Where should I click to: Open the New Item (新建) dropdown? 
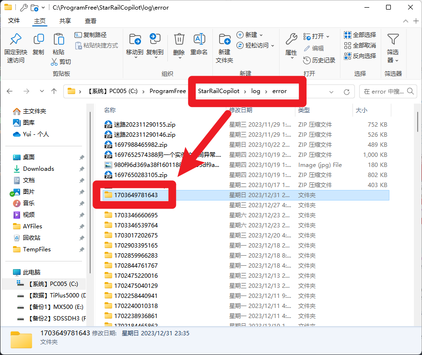[250, 35]
